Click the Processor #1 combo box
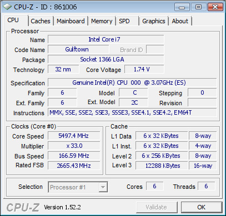Viewport: 226px width, 216px height. pyautogui.click(x=78, y=187)
